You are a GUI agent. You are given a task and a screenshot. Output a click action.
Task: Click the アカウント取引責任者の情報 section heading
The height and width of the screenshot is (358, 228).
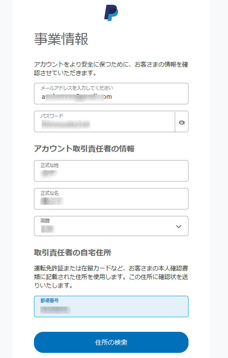pyautogui.click(x=84, y=149)
